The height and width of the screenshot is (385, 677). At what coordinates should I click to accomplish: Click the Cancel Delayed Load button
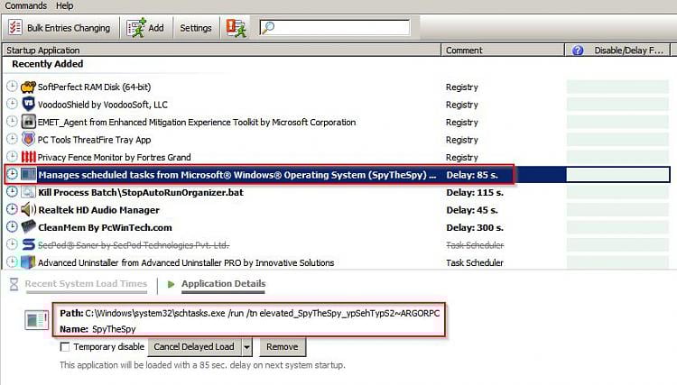(x=194, y=347)
